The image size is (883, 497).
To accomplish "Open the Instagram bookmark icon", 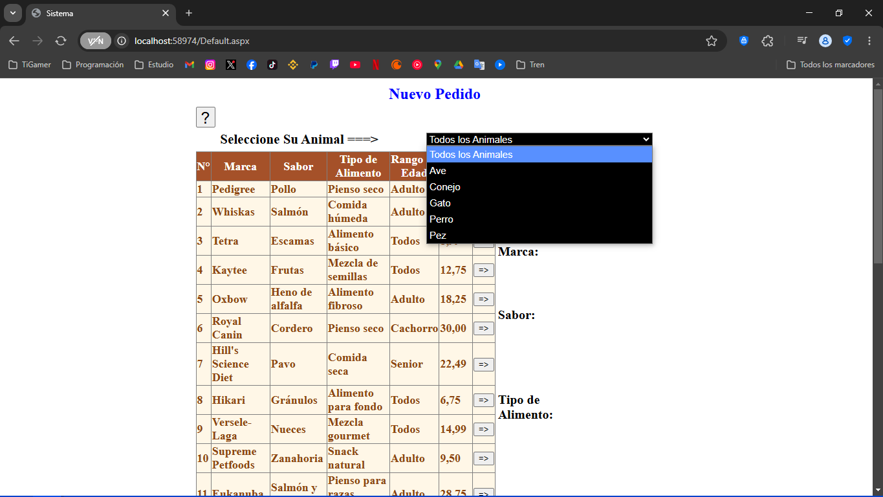I will [x=210, y=65].
